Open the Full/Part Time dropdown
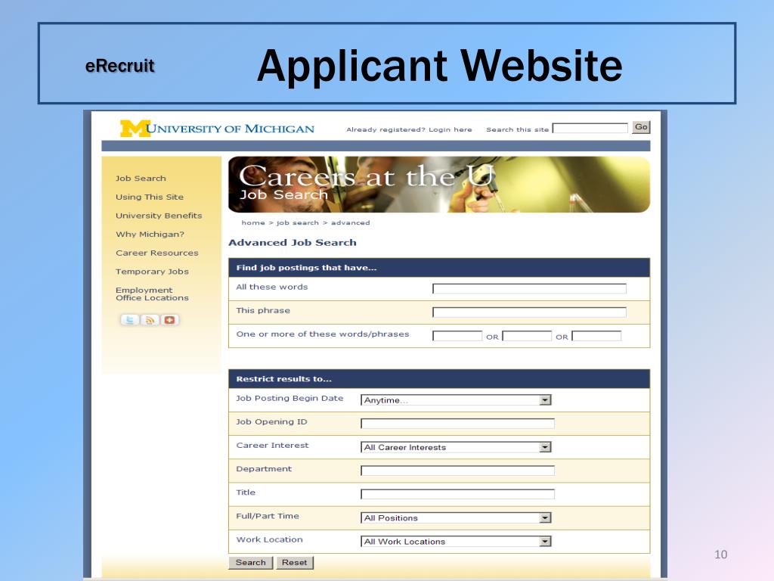This screenshot has width=774, height=581. pyautogui.click(x=456, y=517)
